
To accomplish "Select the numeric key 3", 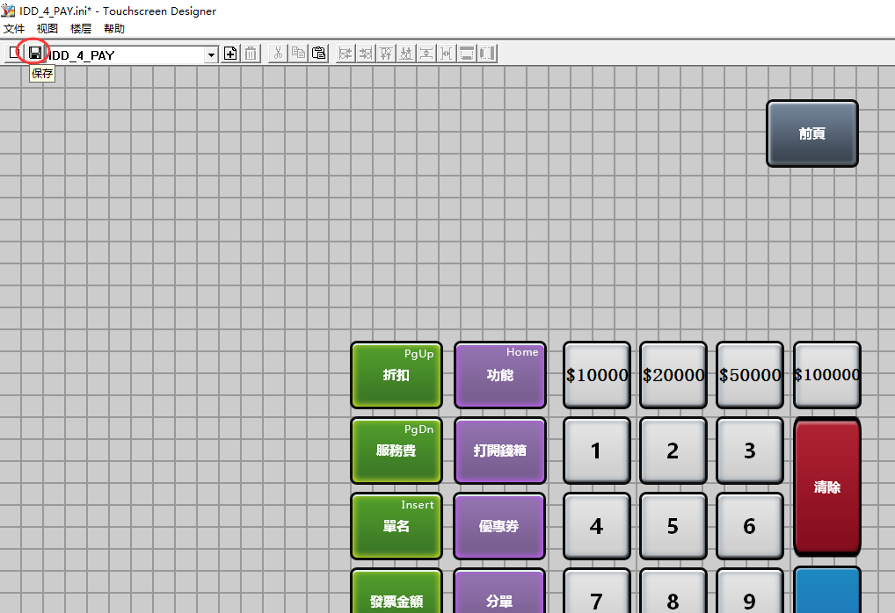I will tap(749, 451).
